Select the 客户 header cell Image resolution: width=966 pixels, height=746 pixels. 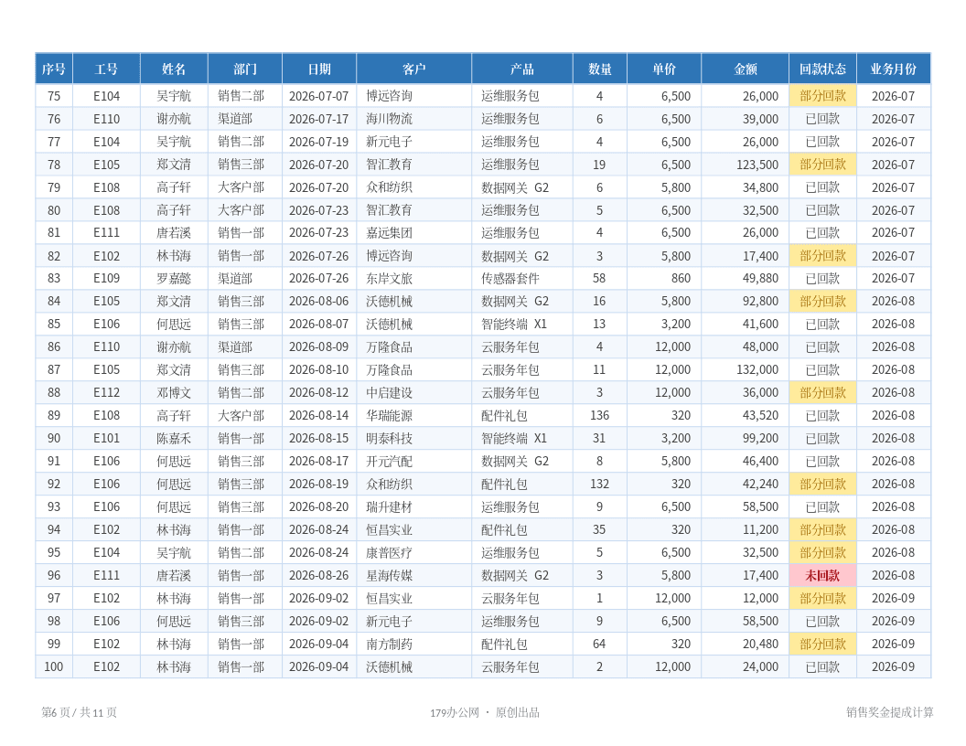point(414,69)
